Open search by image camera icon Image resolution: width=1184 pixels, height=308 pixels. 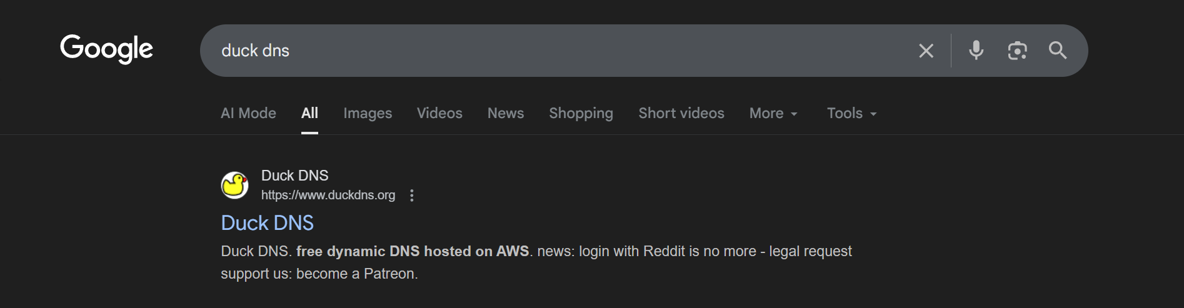coord(1017,51)
